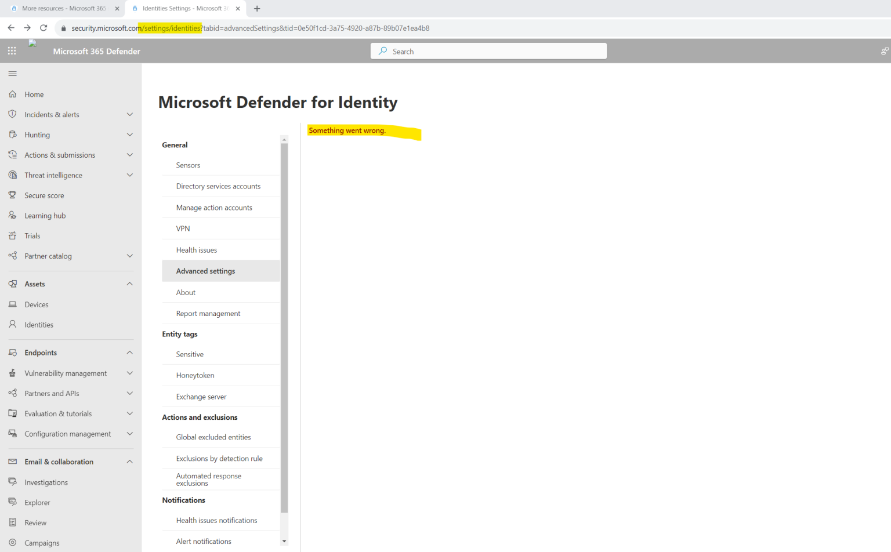This screenshot has height=552, width=891.
Task: Open the Microsoft 365 app launcher waffle icon
Action: coord(12,50)
